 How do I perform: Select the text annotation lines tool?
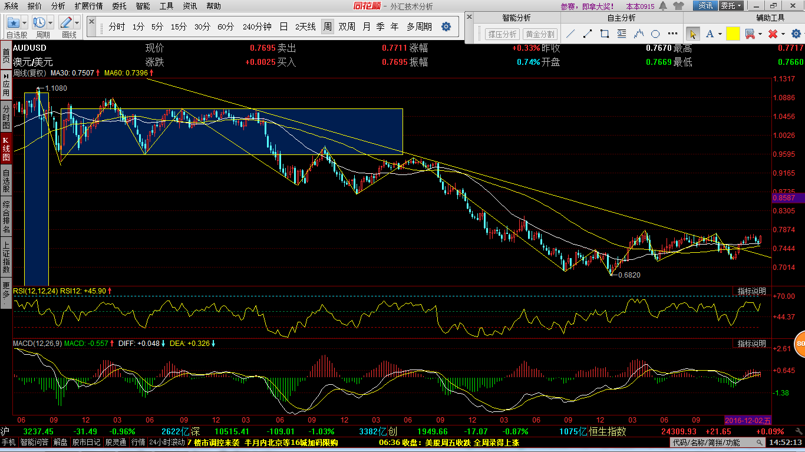pos(622,34)
